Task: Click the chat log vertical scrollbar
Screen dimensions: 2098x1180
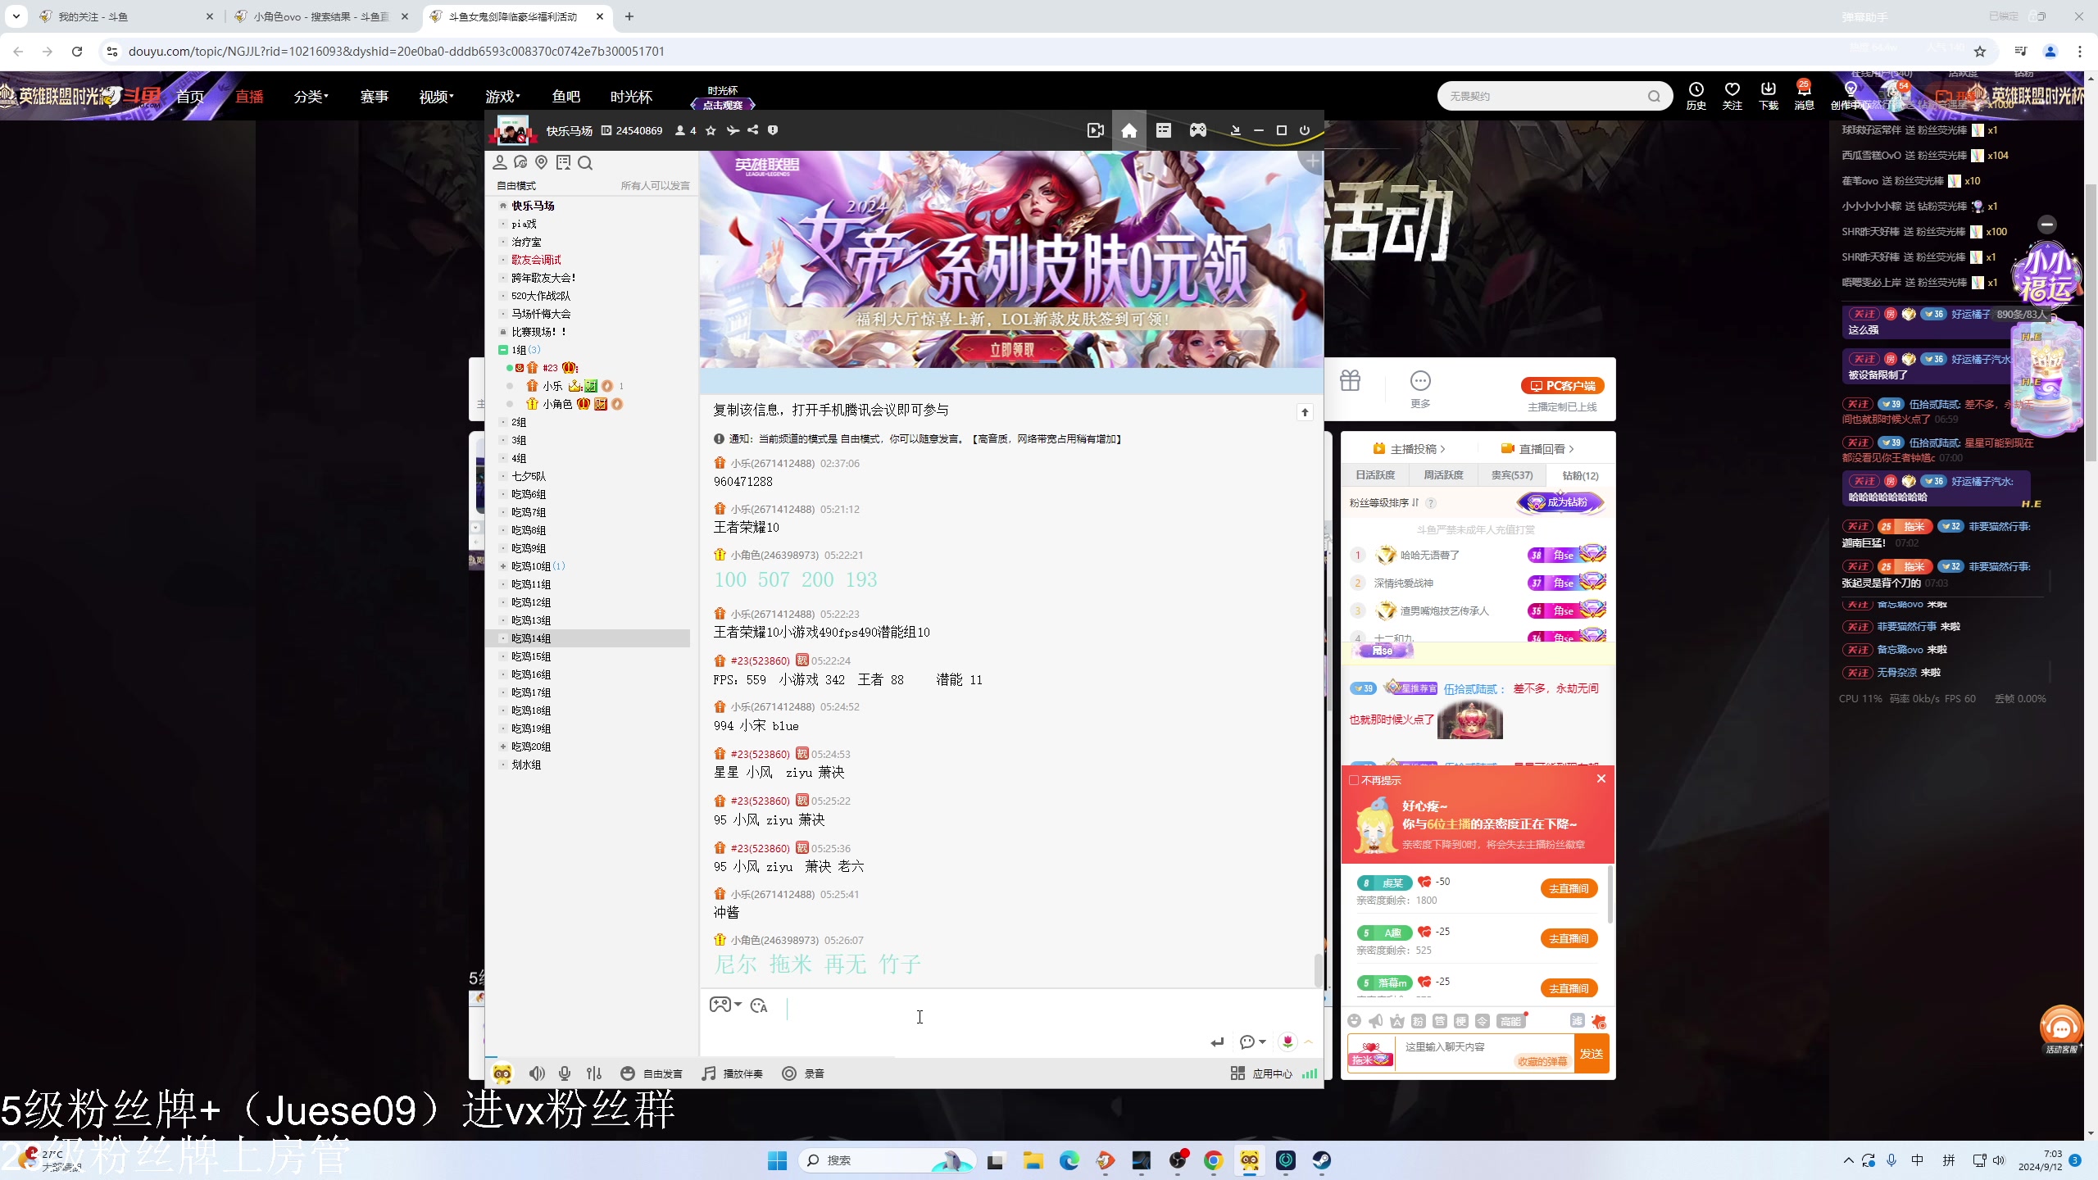Action: coord(1318,970)
